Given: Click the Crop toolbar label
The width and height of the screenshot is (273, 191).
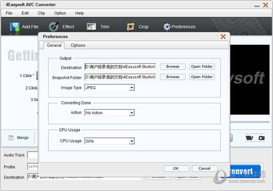Looking at the screenshot, I should click(143, 27).
